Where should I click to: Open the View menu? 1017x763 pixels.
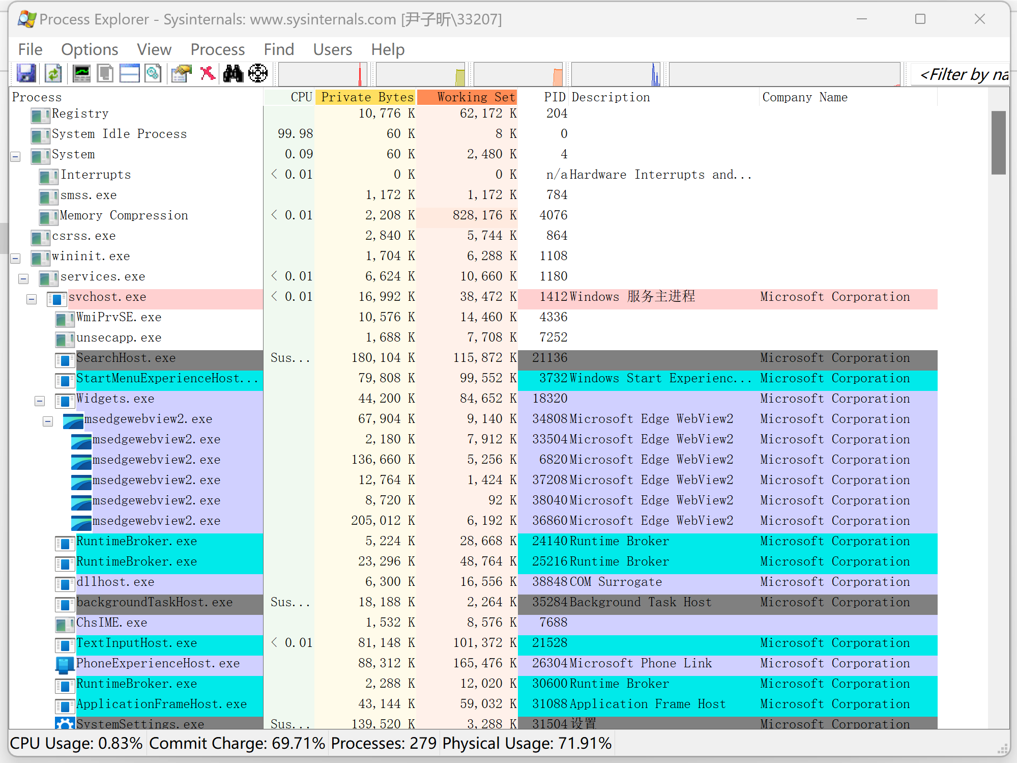154,49
